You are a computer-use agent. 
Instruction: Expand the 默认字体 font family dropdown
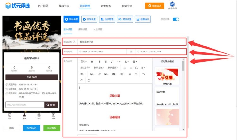99,68
